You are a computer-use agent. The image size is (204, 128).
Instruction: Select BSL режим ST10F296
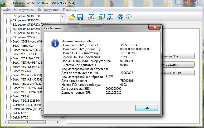point(26,33)
